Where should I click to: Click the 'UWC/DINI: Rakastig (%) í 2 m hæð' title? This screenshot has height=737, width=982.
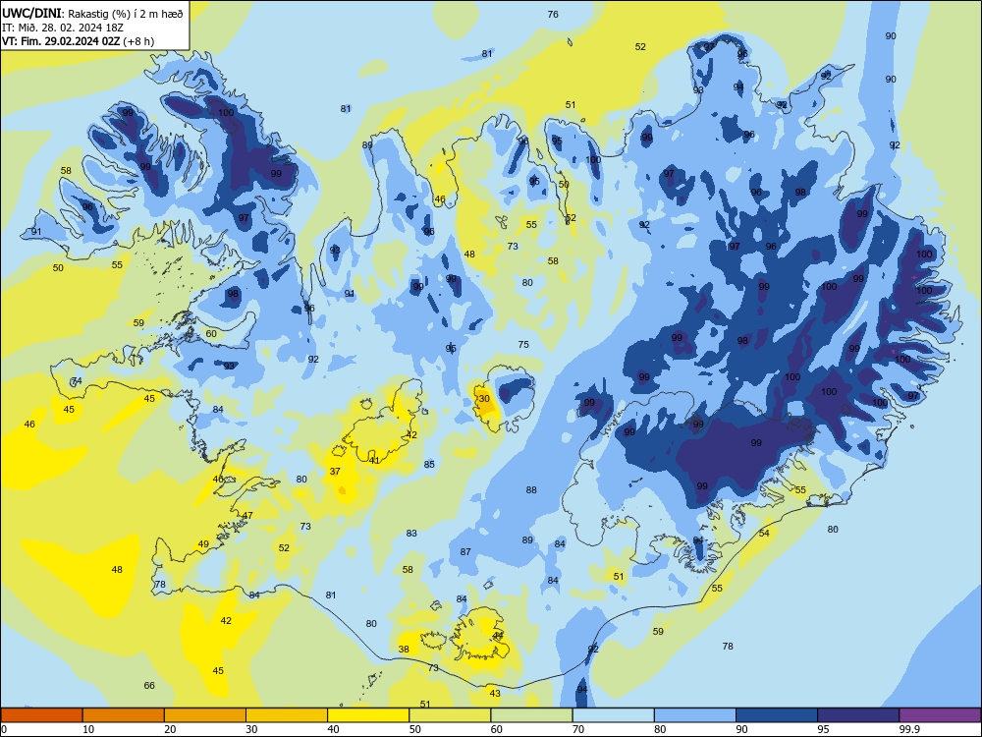point(92,14)
